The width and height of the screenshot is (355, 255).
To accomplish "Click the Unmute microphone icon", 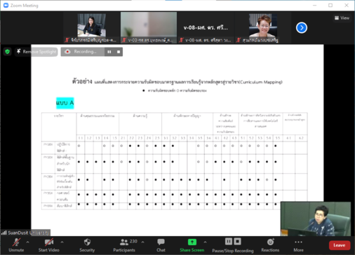I will tap(16, 242).
